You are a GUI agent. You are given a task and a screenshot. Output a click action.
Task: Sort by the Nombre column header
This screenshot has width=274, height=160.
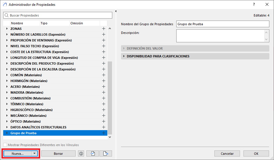[25, 23]
